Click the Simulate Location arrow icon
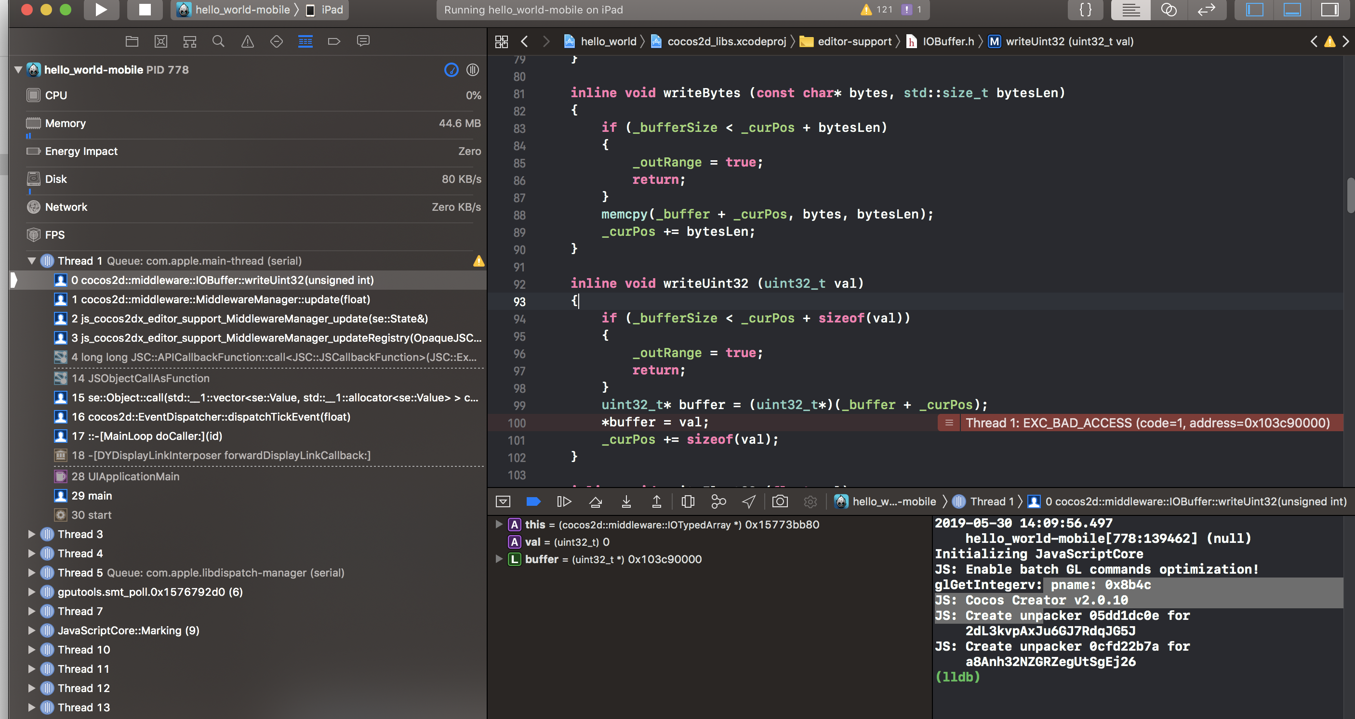The width and height of the screenshot is (1355, 719). tap(748, 501)
